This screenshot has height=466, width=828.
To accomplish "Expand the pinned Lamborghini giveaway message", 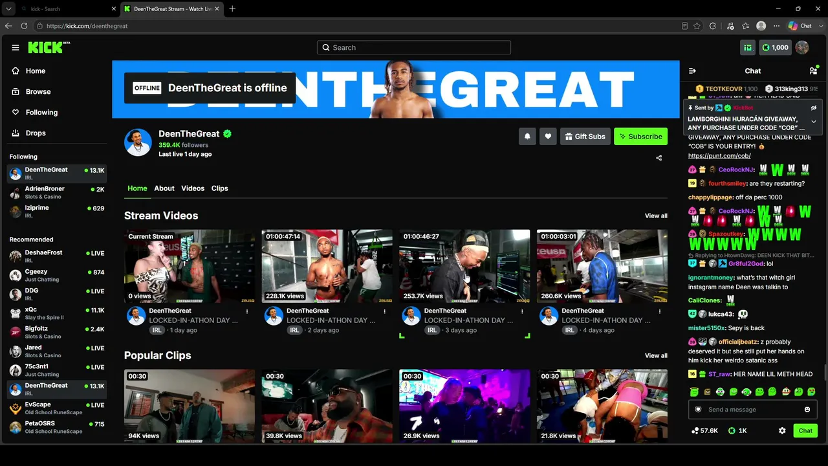I will click(x=814, y=122).
